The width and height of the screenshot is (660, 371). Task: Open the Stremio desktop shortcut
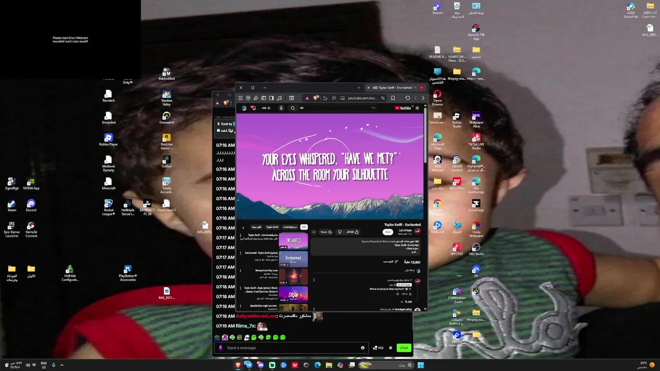[437, 9]
